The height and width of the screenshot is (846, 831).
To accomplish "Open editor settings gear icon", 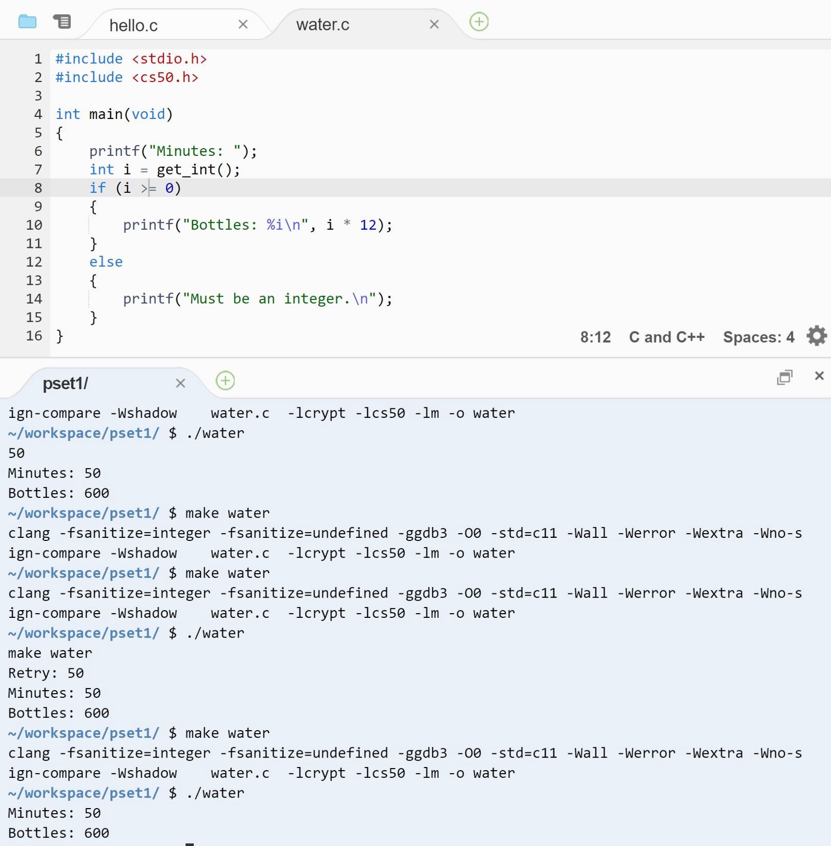I will tap(816, 336).
